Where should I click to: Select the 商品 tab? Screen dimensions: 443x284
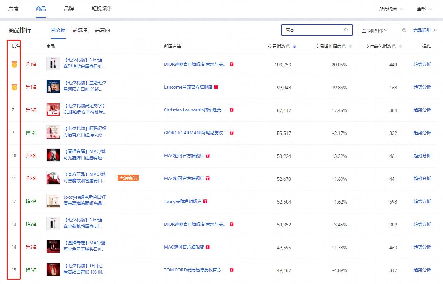pyautogui.click(x=41, y=9)
